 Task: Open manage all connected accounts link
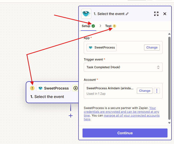132,115
